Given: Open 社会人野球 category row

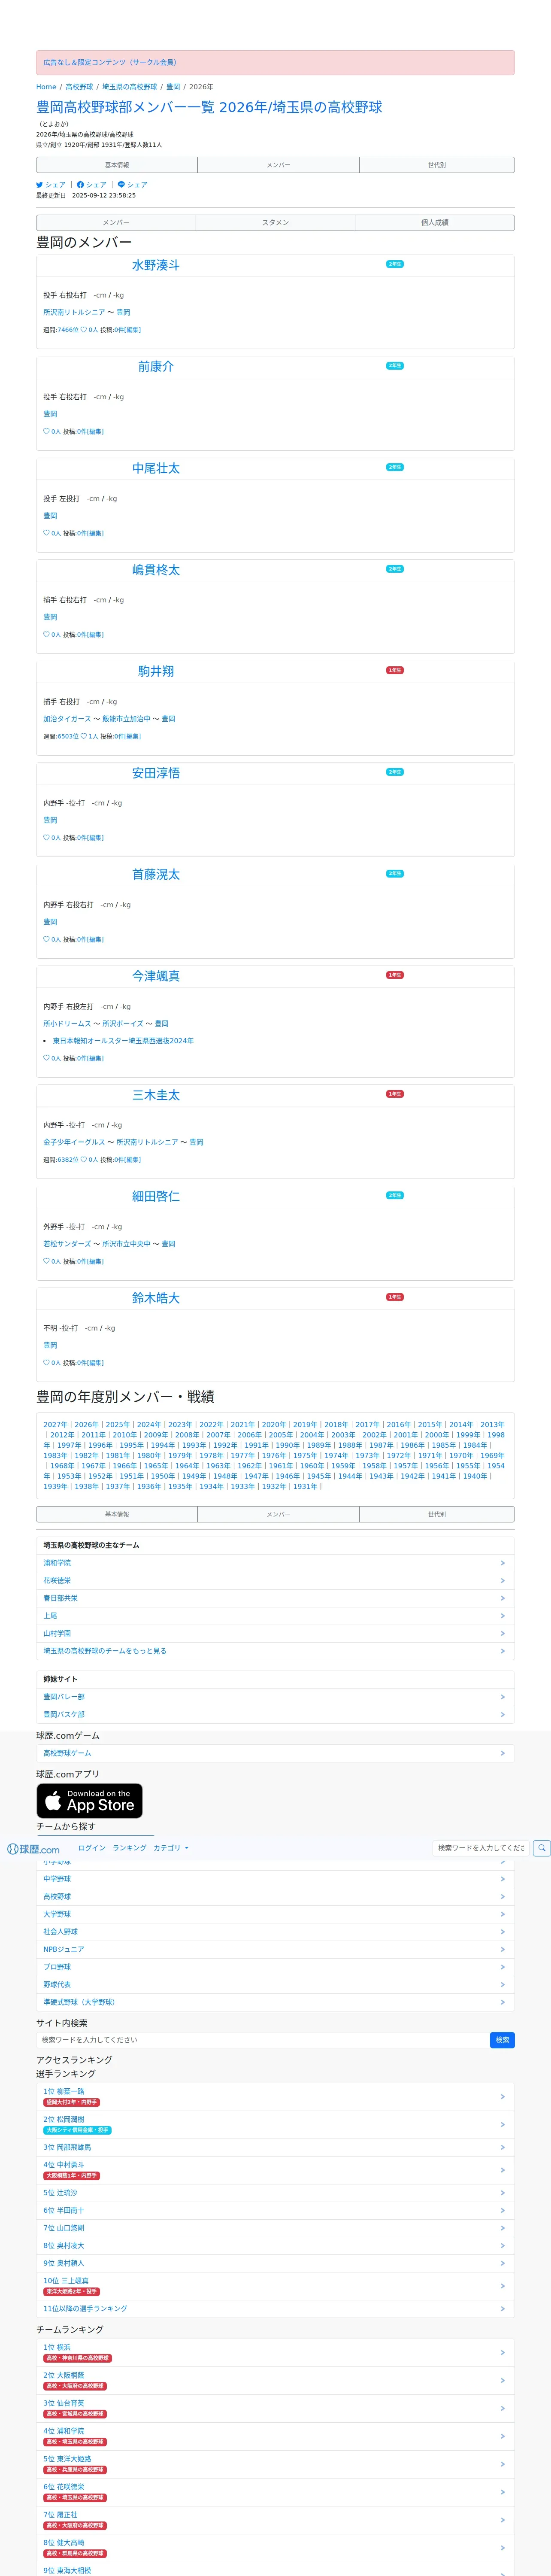Looking at the screenshot, I should click(x=275, y=1932).
